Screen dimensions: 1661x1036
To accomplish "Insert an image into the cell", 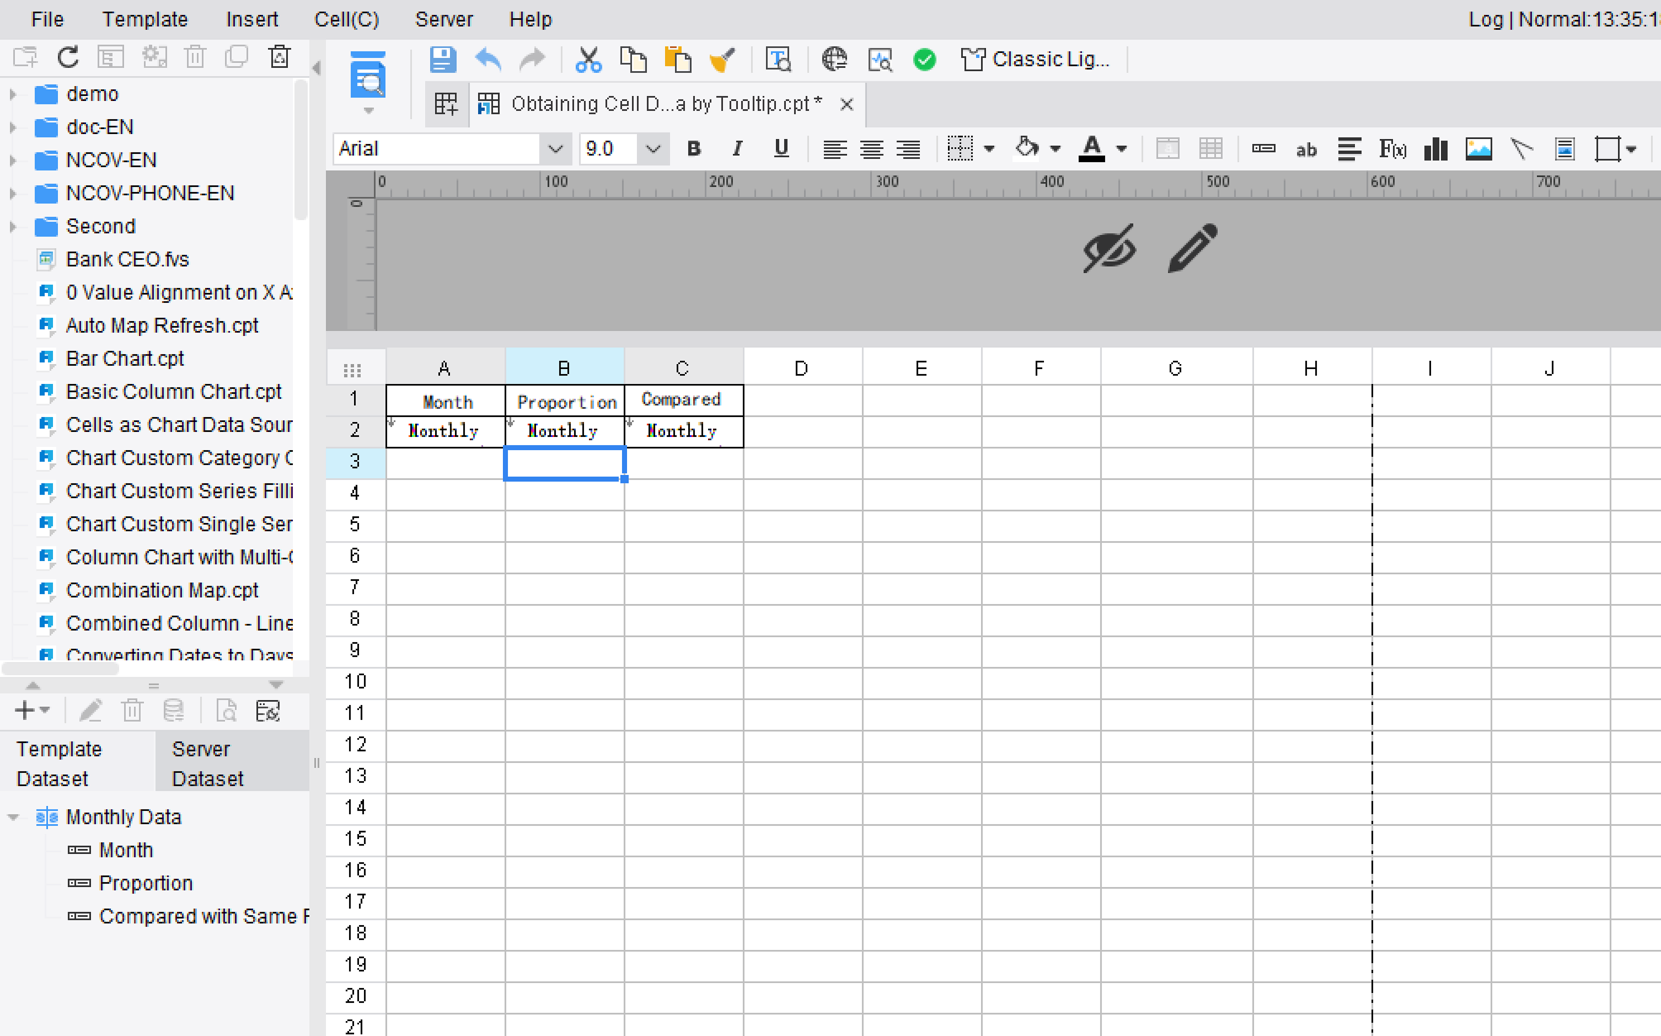I will click(x=1478, y=149).
